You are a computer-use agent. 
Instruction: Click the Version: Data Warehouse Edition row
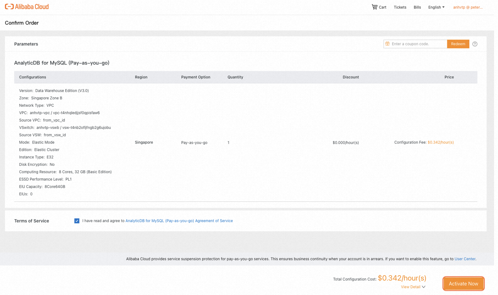54,91
